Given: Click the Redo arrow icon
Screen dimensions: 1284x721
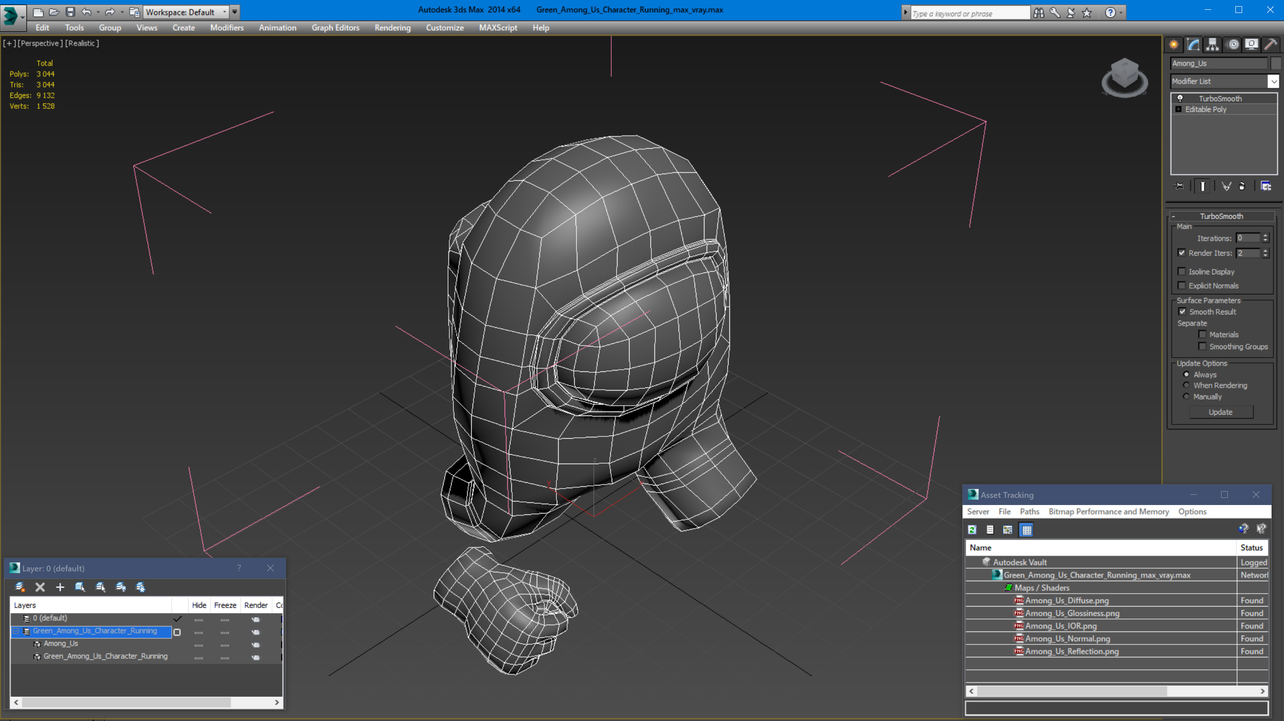Looking at the screenshot, I should coord(110,12).
